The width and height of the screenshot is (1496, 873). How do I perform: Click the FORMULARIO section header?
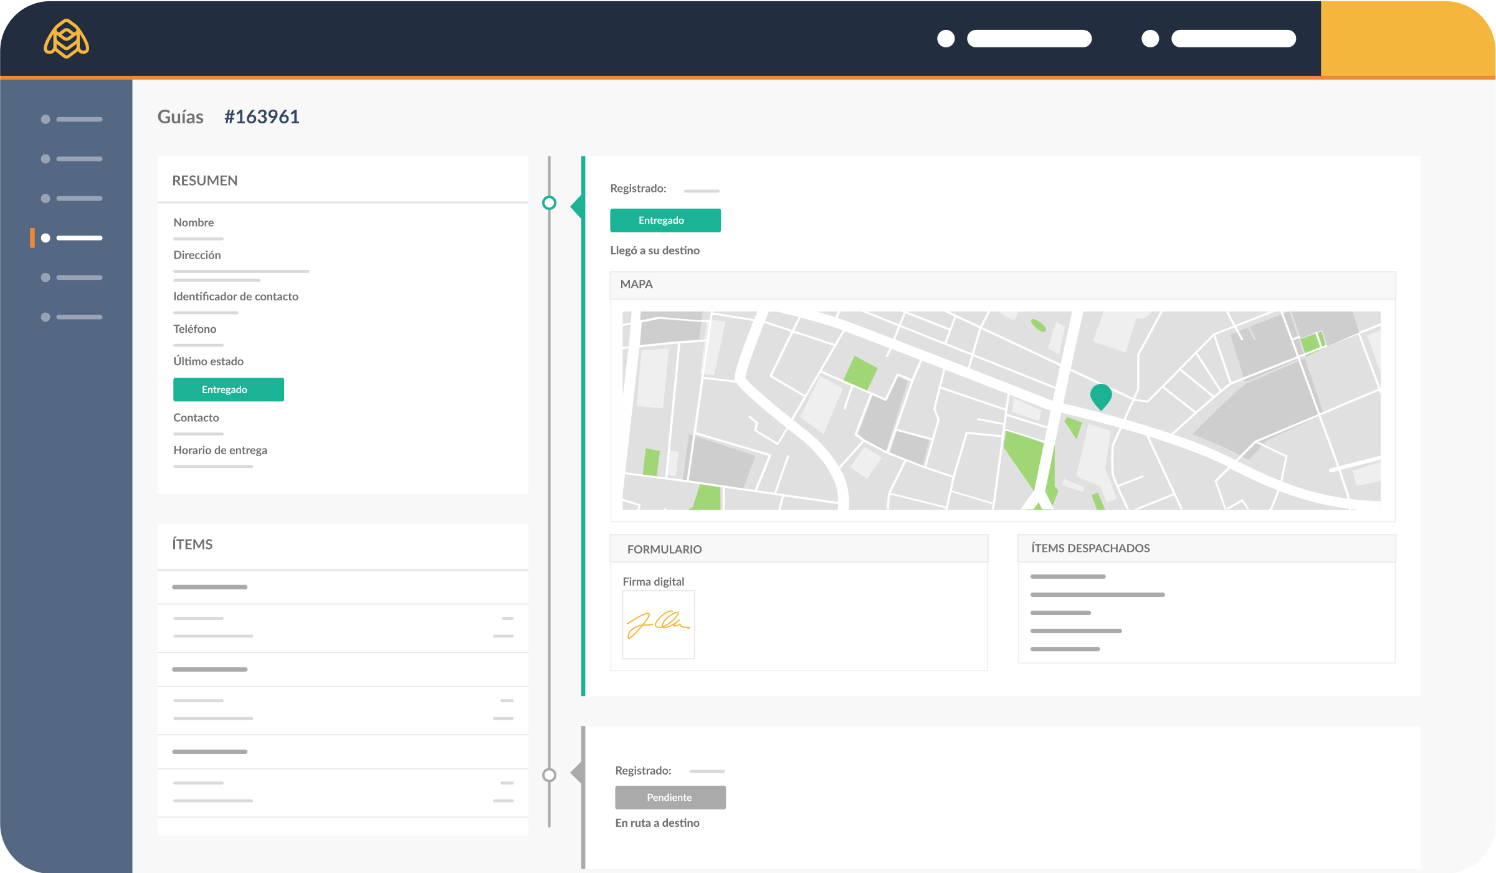pos(799,549)
